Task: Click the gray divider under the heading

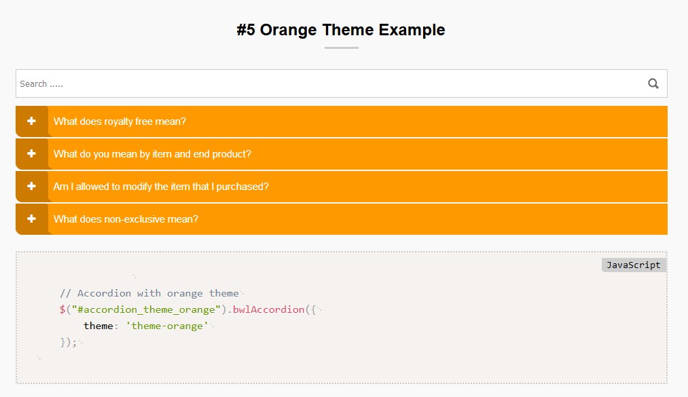Action: (341, 48)
